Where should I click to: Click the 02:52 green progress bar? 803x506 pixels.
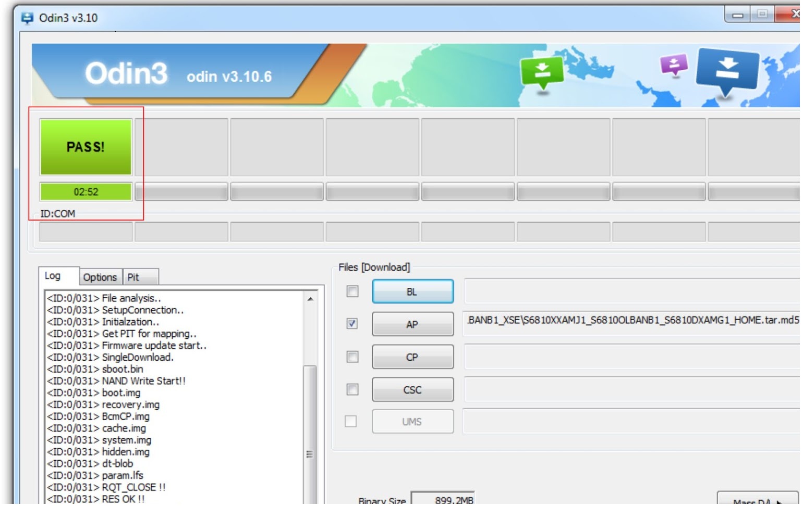86,192
